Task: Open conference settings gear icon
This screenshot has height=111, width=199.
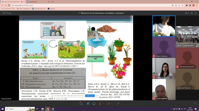Action: click(x=192, y=13)
